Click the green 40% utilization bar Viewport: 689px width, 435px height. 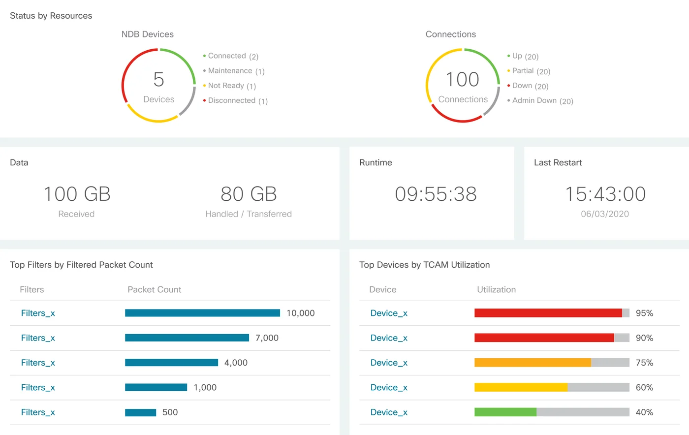pos(505,412)
